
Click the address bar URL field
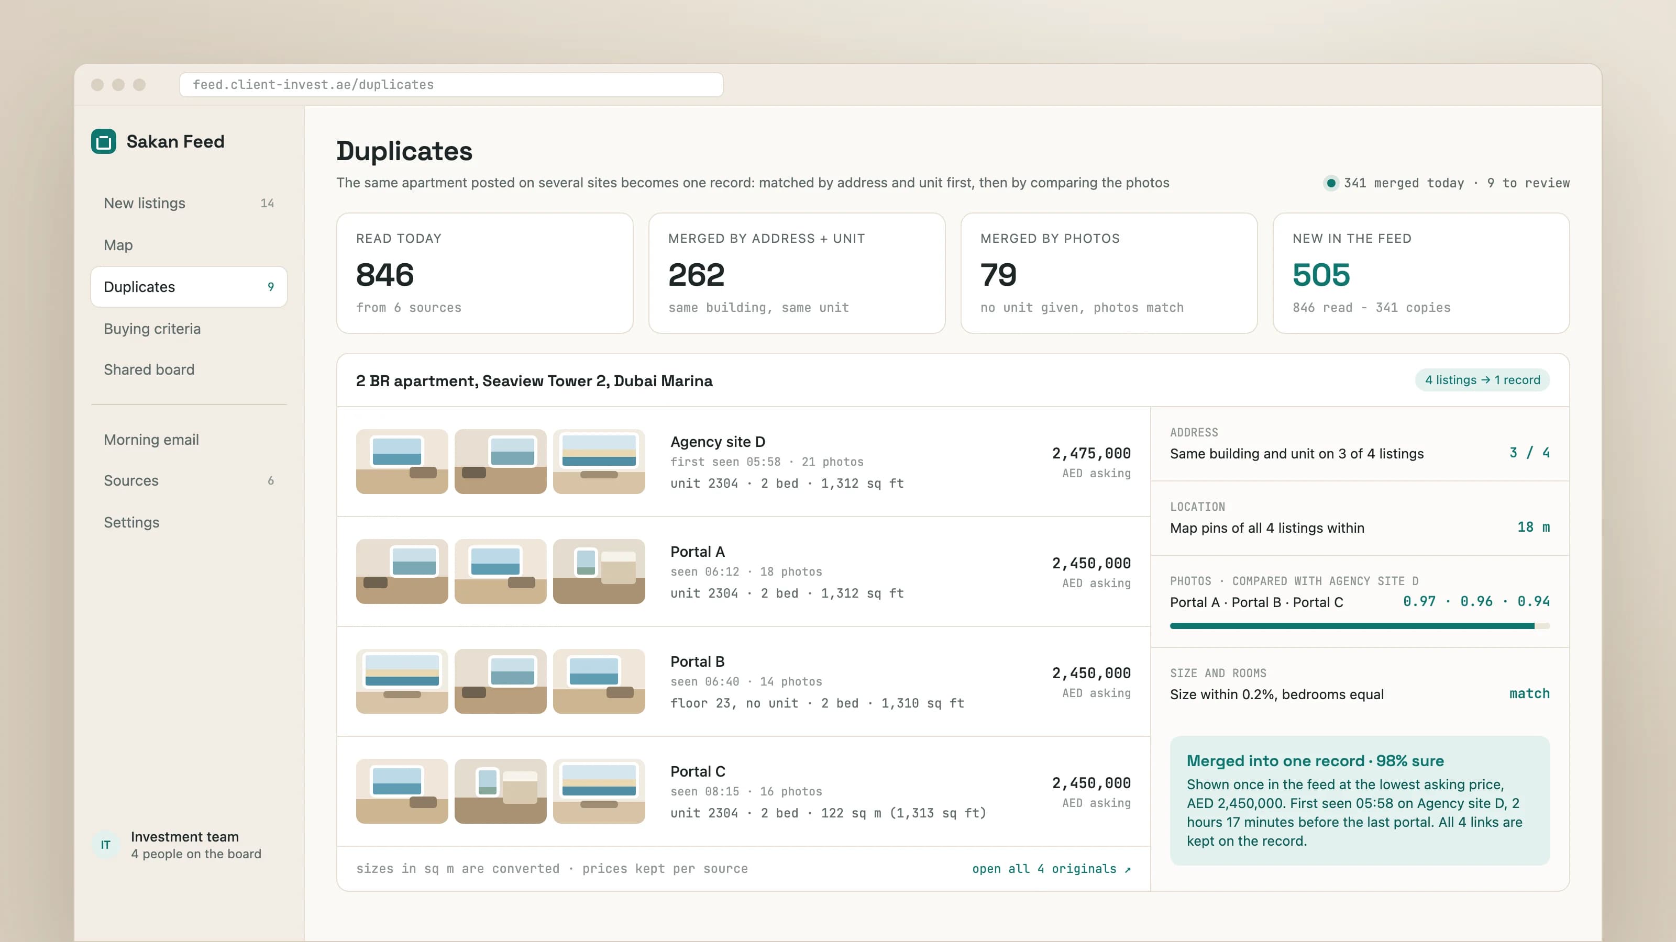click(451, 84)
